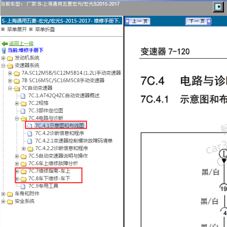Screen dimensions: 227x227
Task: Collapse the 变速器系统 node
Action: pos(3,66)
